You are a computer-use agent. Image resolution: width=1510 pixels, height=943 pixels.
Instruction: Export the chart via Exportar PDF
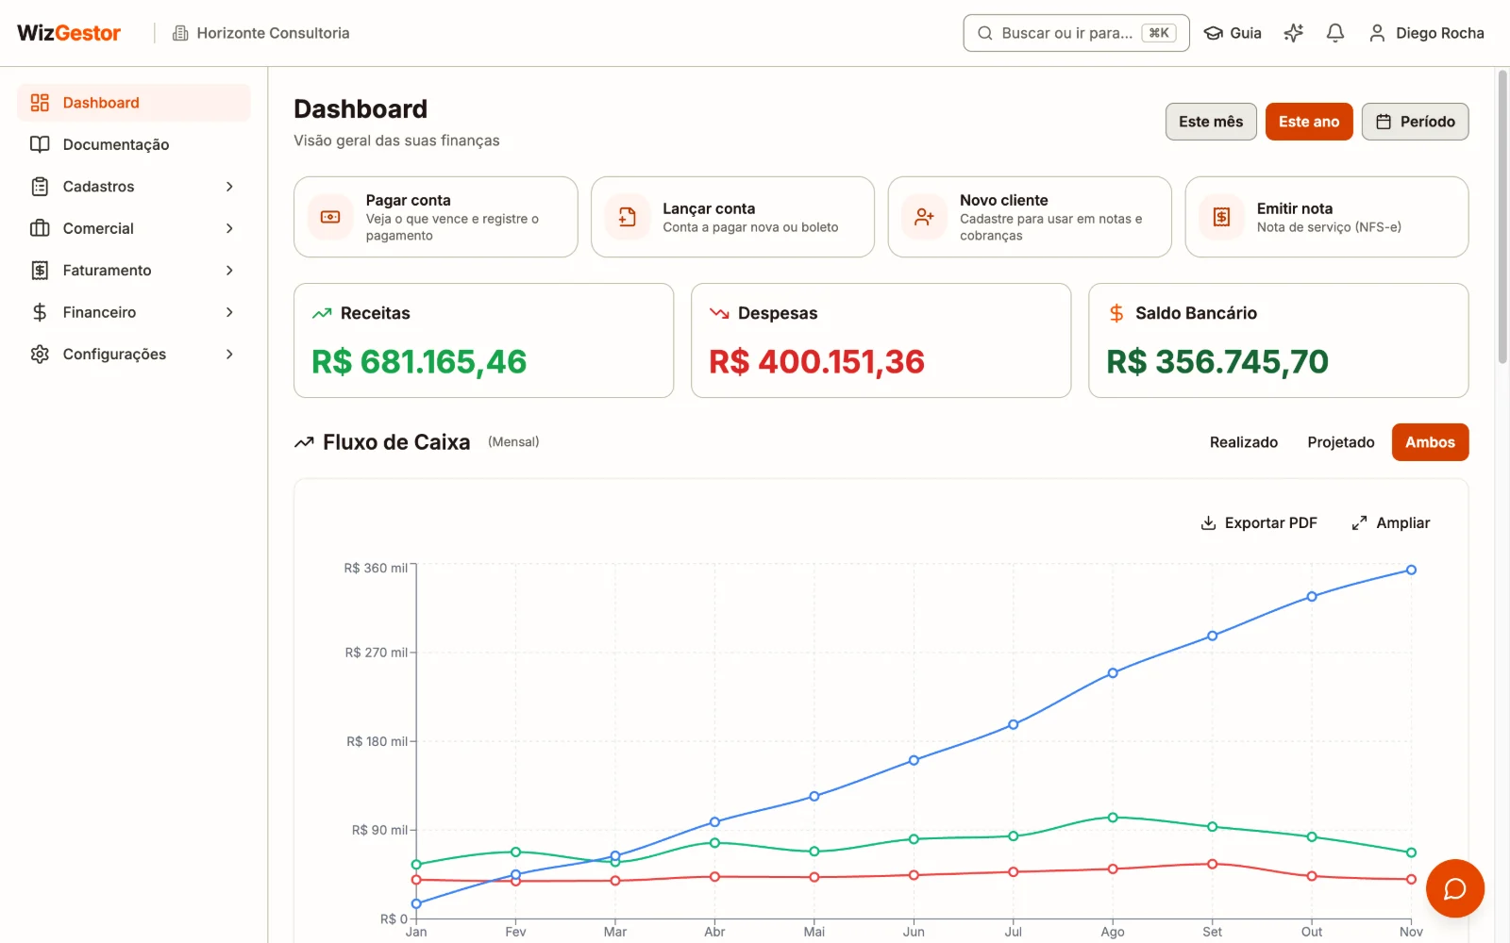(x=1258, y=522)
